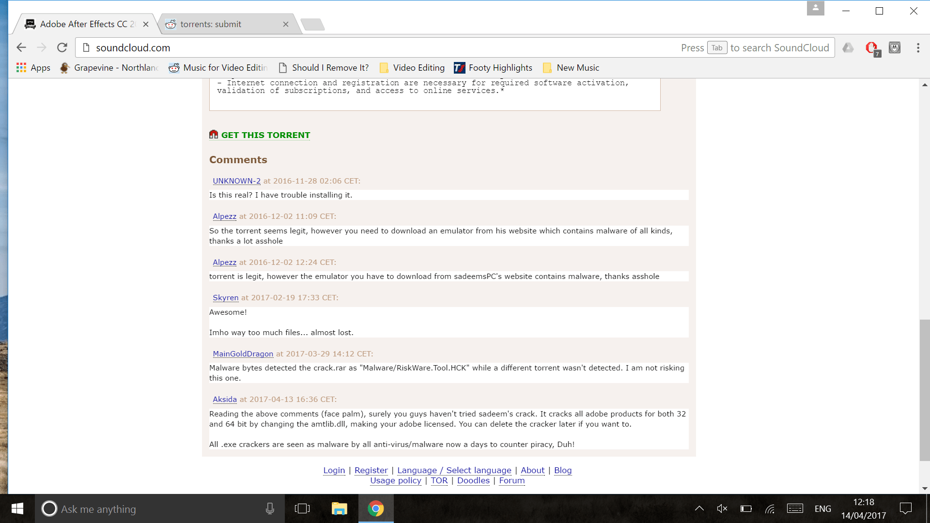The height and width of the screenshot is (523, 930).
Task: Open Aksida user profile
Action: pos(224,400)
